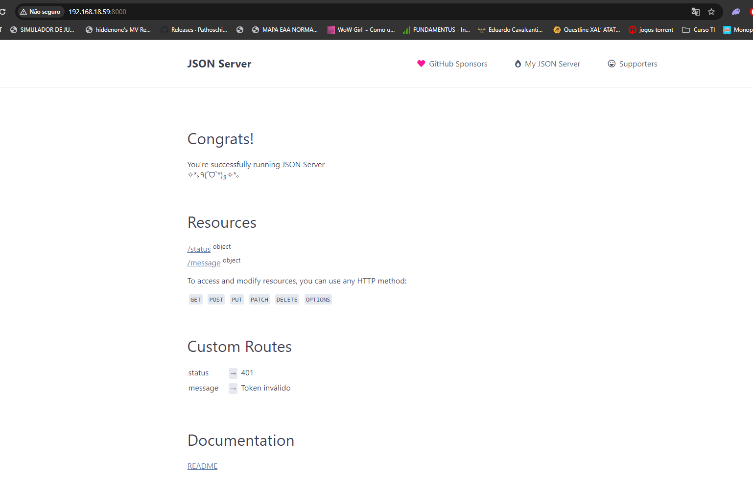753x479 pixels.
Task: Click the address bar URL 192.168.18.59:8000
Action: pos(97,12)
